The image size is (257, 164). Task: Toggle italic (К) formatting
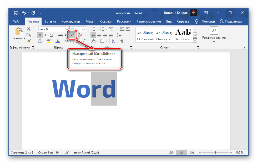click(46, 35)
